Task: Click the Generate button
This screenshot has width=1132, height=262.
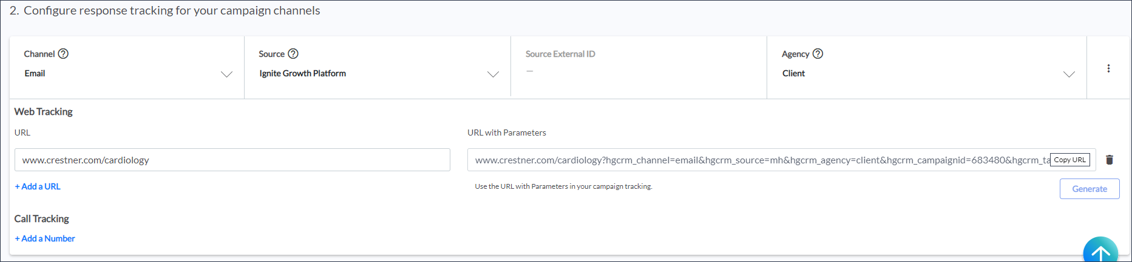Action: (x=1090, y=189)
